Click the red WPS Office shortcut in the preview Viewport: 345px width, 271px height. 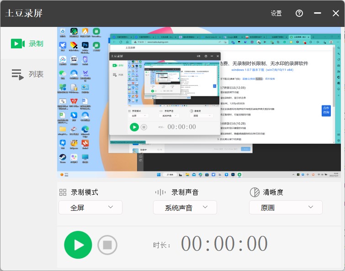pyautogui.click(x=74, y=104)
